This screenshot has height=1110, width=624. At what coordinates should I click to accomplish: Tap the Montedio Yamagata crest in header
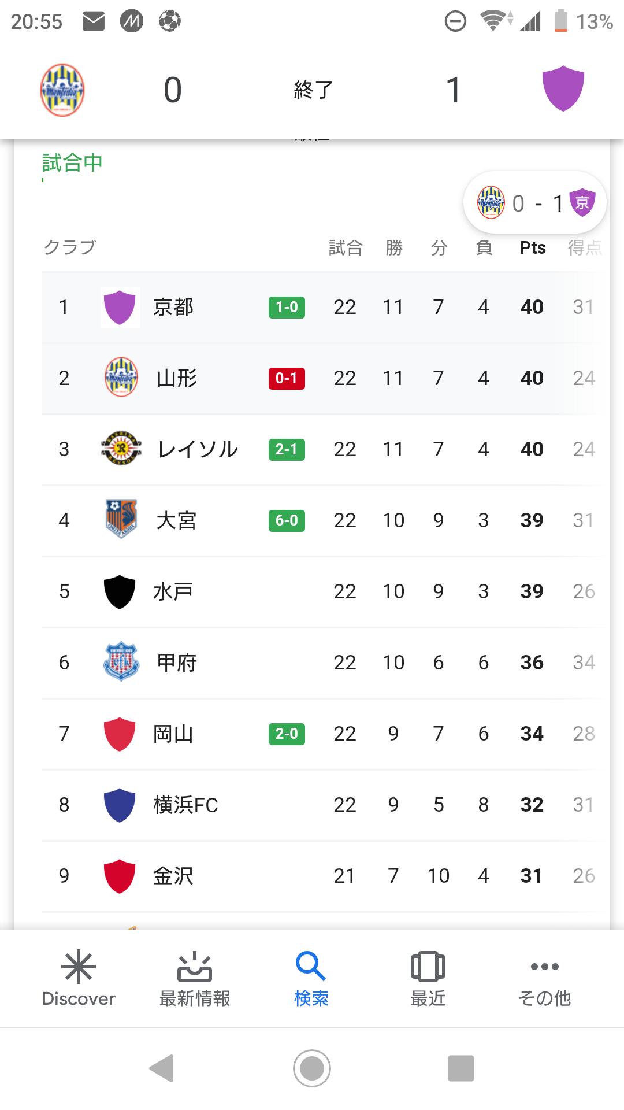click(x=62, y=90)
